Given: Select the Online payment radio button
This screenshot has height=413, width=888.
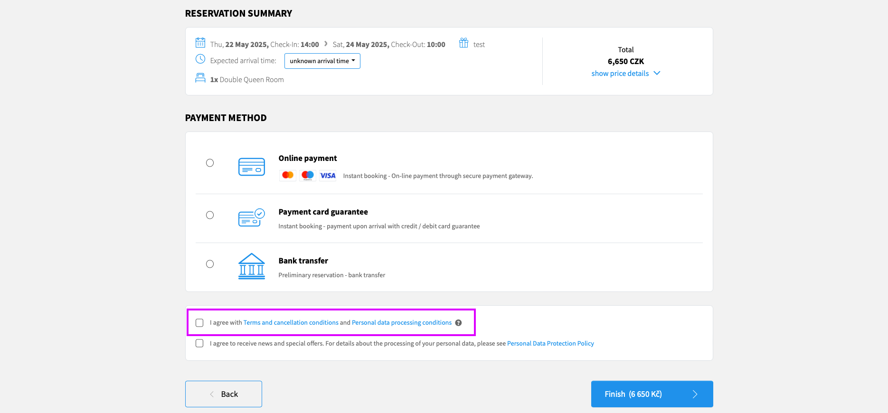Looking at the screenshot, I should (x=210, y=163).
